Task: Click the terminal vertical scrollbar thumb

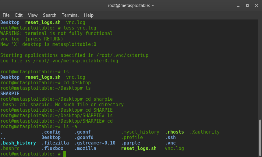Action: (x=260, y=138)
